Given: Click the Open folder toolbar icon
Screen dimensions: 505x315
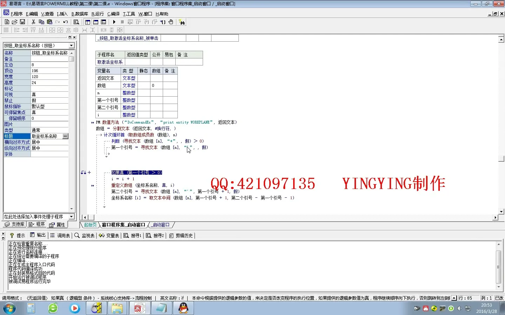Looking at the screenshot, I should click(x=14, y=22).
